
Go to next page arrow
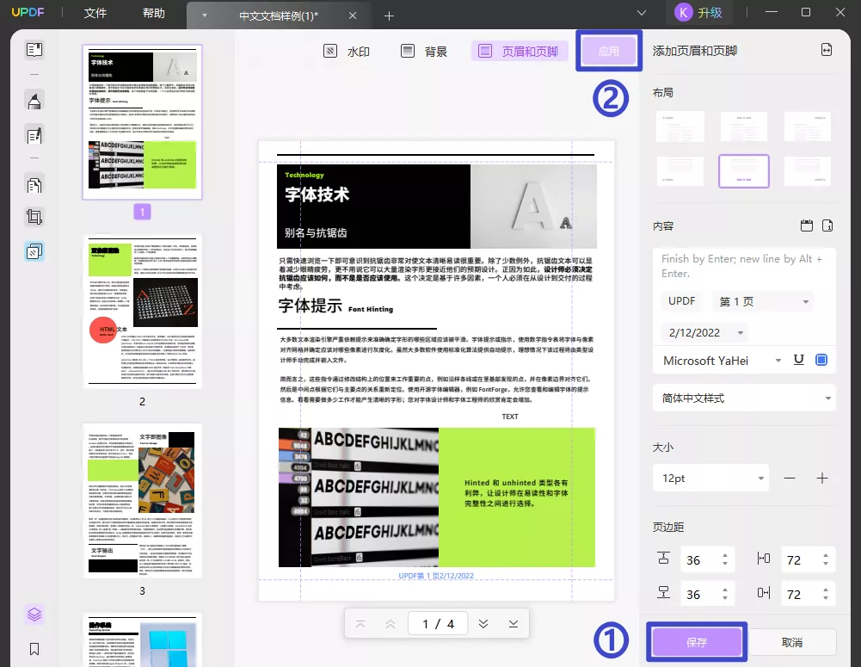pos(483,624)
